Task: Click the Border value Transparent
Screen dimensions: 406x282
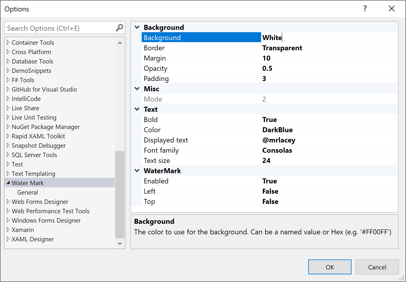Action: tap(329, 48)
